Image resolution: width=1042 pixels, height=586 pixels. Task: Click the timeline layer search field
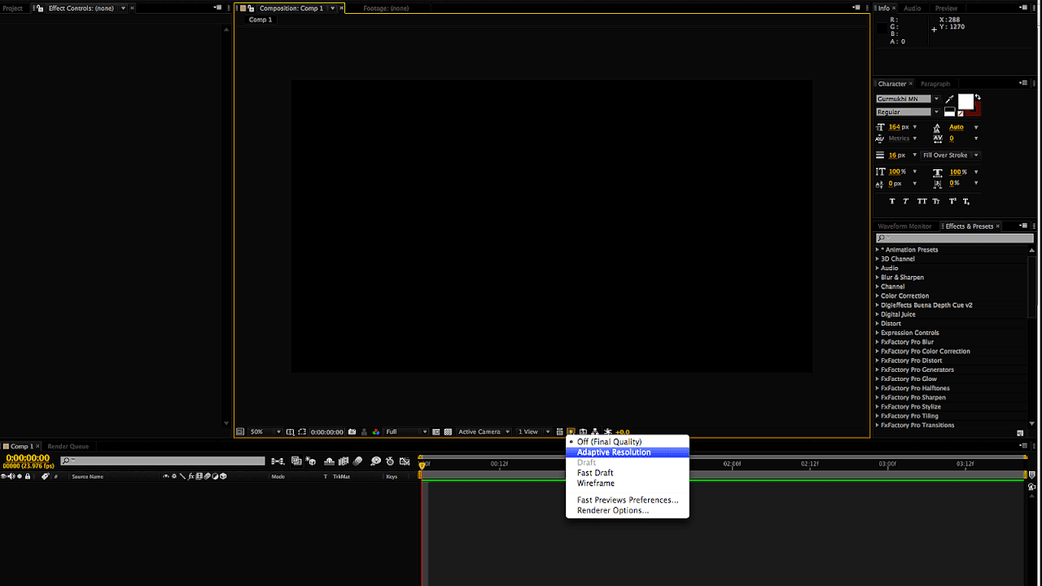163,461
